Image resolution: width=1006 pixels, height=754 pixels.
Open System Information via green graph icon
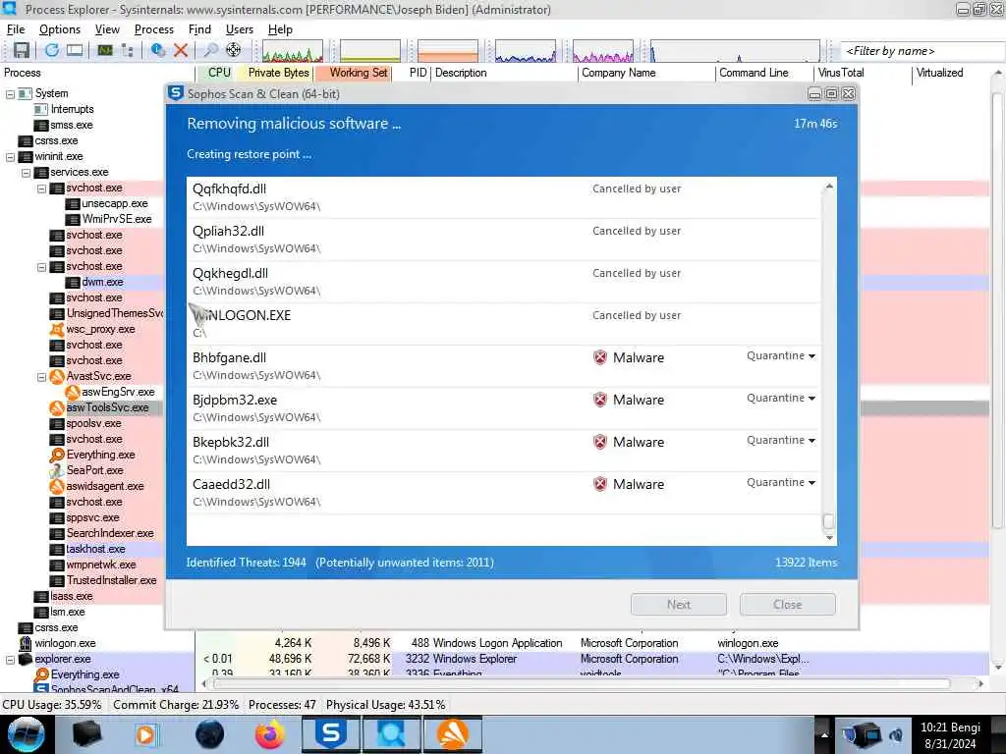click(104, 51)
